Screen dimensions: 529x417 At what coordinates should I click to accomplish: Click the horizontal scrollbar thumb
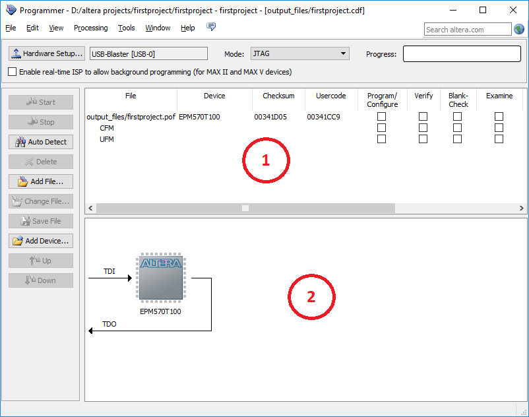245,208
